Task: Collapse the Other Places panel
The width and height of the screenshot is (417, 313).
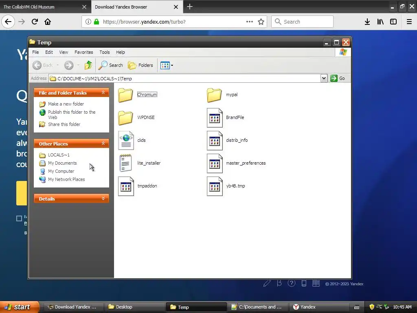Action: (x=103, y=143)
